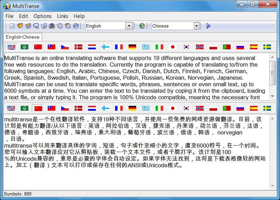Open the English source language combo box
This screenshot has width=280, height=200.
coord(109,26)
